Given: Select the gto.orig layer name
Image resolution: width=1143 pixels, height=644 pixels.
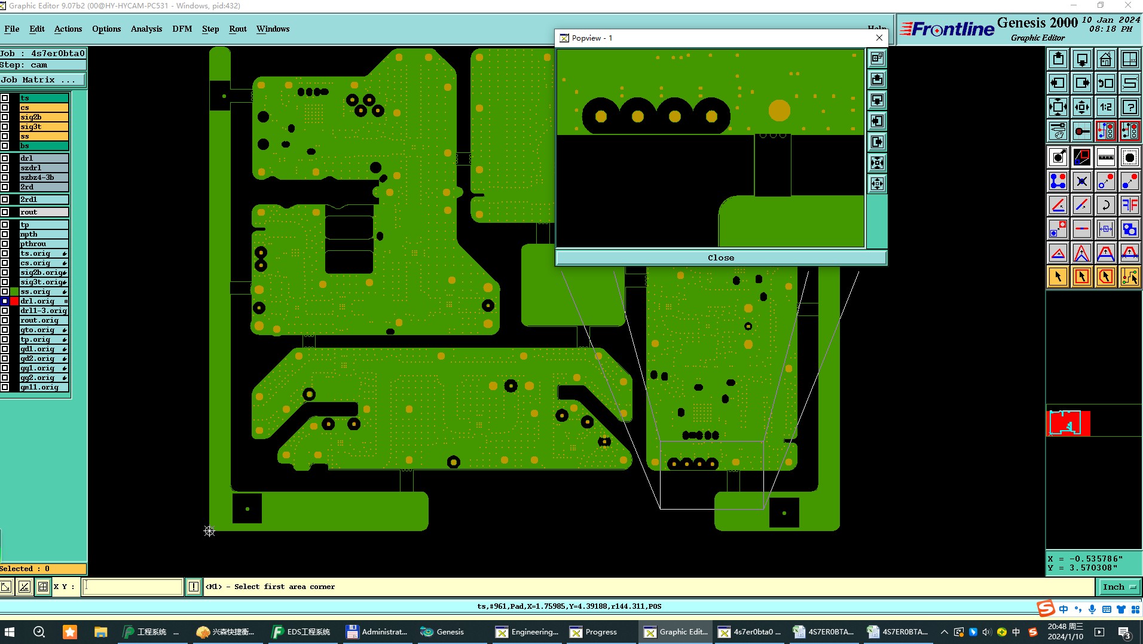Looking at the screenshot, I should (x=44, y=330).
